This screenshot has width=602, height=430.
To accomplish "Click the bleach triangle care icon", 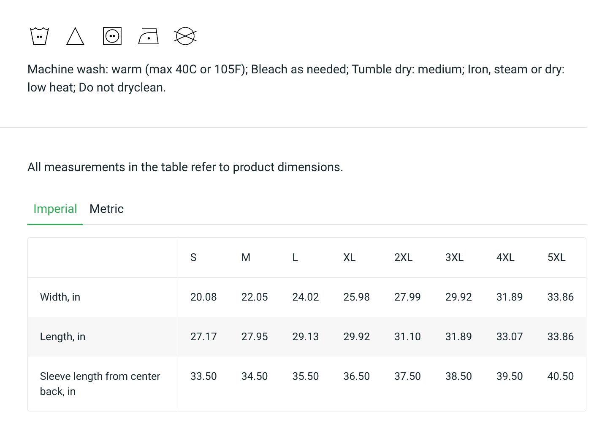I will [76, 36].
